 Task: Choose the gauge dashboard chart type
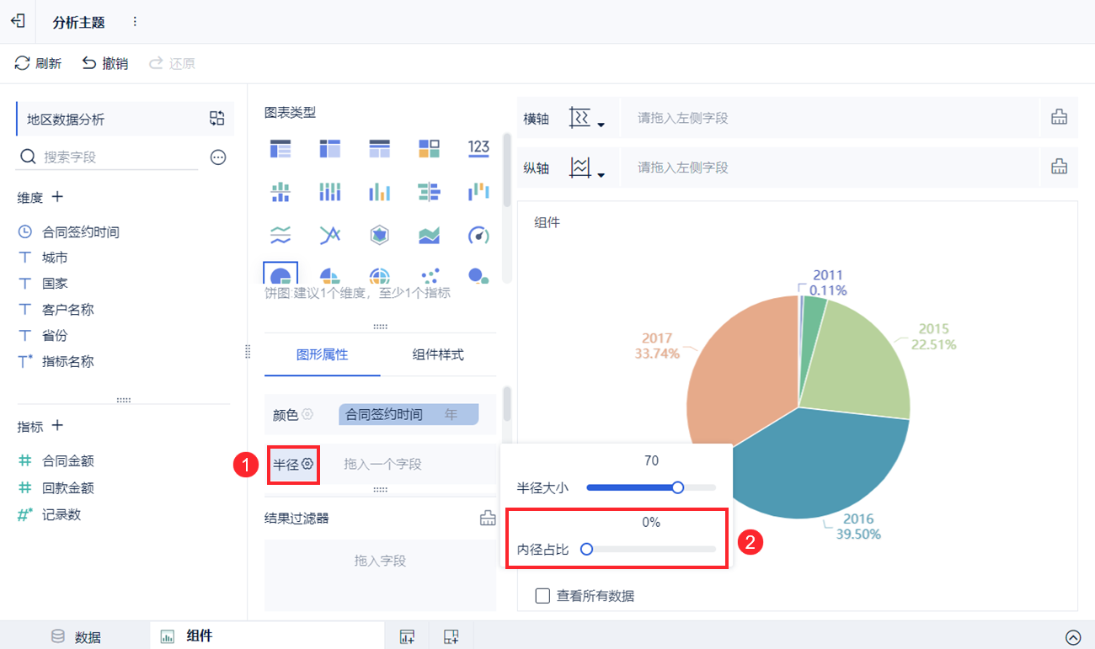(478, 235)
